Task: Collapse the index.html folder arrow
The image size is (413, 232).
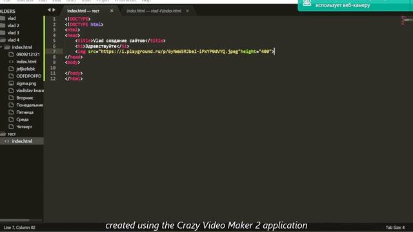Action: [x=1, y=47]
